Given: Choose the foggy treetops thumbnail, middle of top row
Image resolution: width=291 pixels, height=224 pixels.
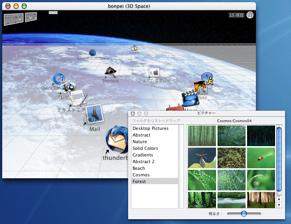Looking at the screenshot, I should pos(232,136).
